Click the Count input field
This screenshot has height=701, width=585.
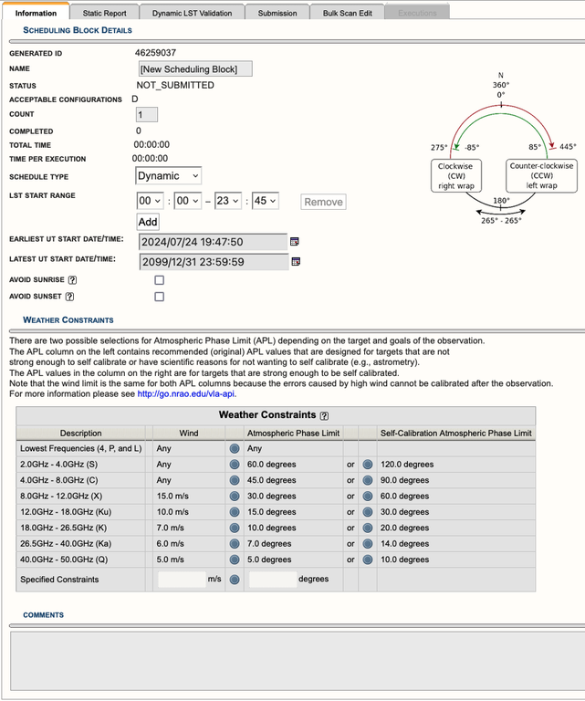tap(147, 114)
